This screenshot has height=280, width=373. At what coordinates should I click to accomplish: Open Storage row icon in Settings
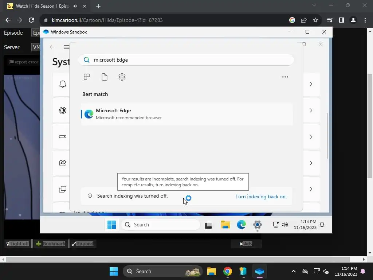point(63,137)
